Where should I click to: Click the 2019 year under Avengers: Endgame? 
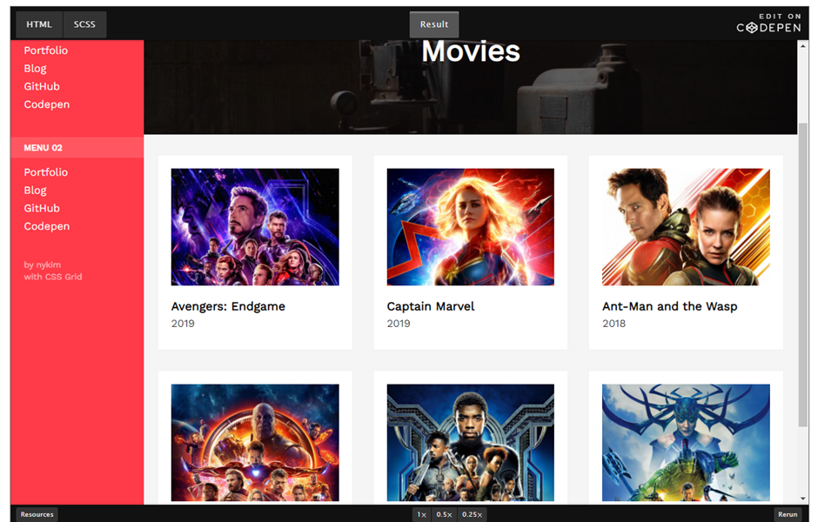[x=183, y=324]
